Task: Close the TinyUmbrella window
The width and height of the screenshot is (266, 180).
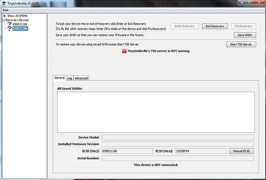Action: [259, 2]
